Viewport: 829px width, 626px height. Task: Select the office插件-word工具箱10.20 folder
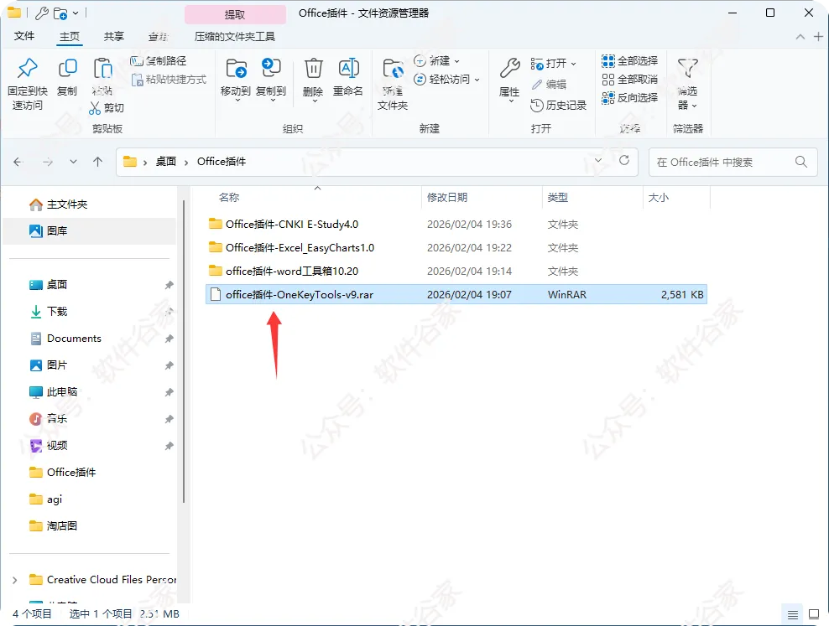pyautogui.click(x=456, y=272)
